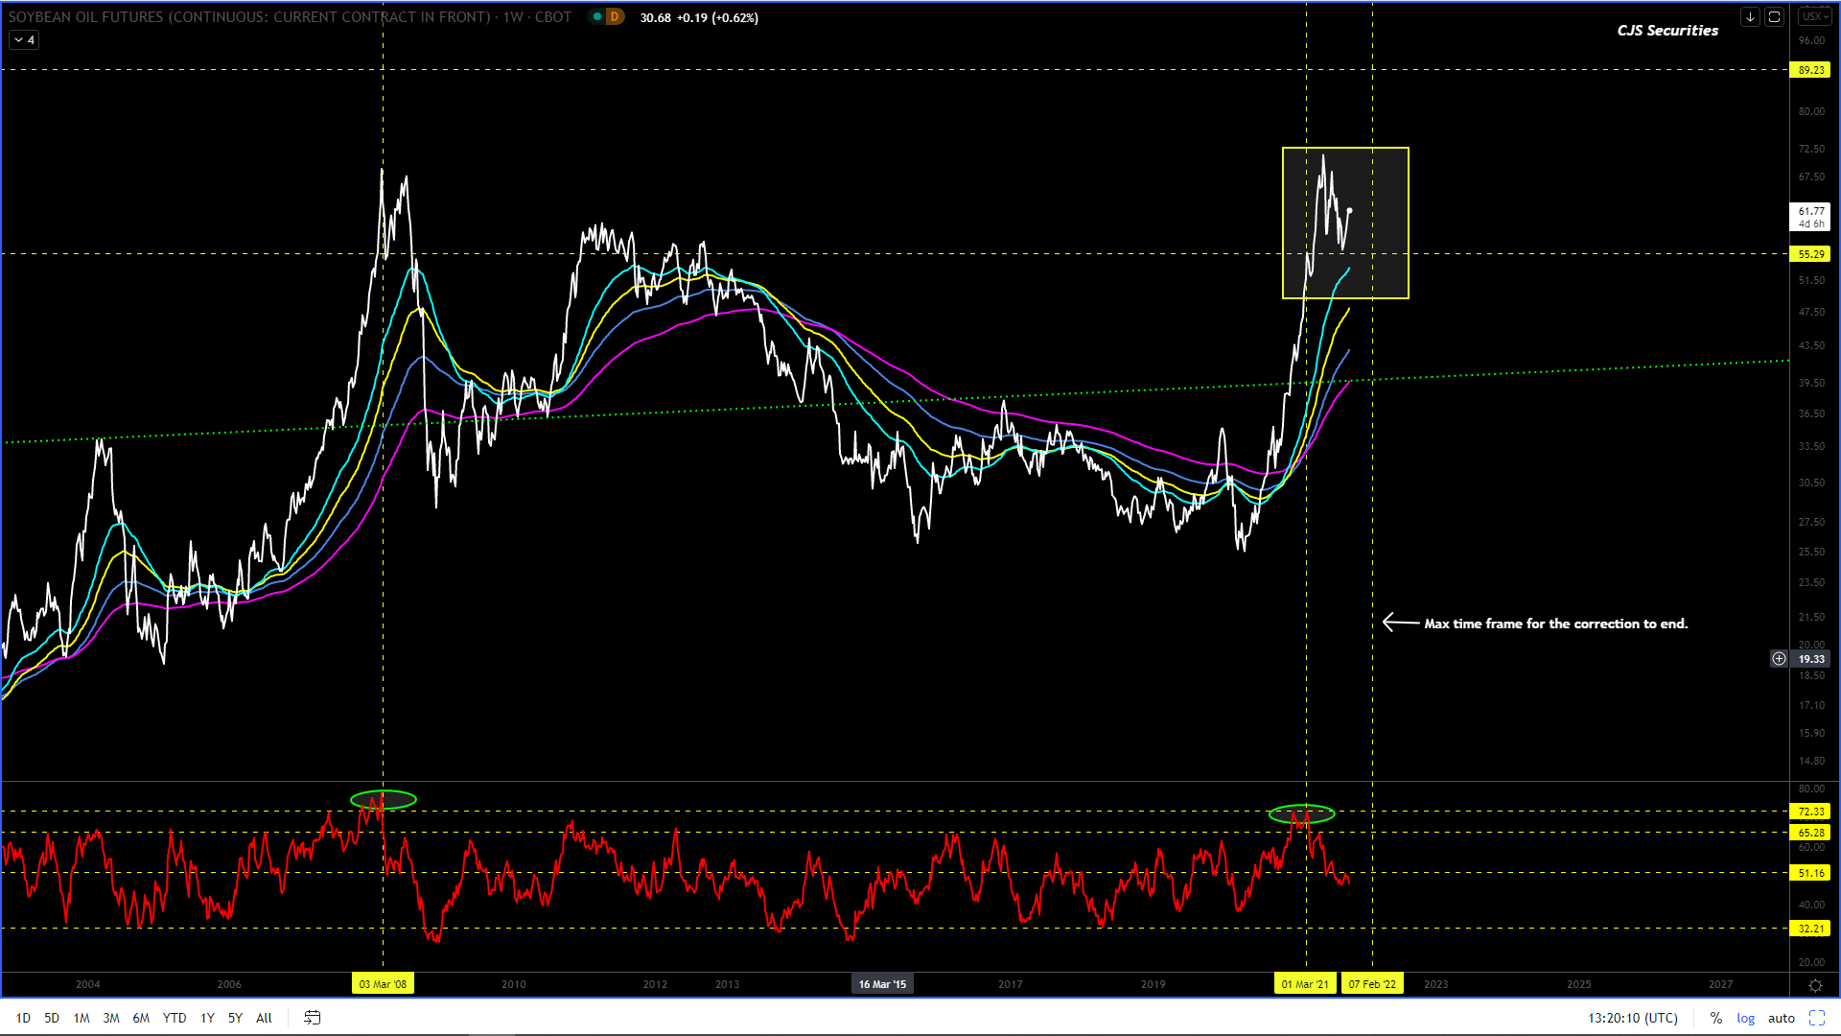Switch range to All
Screen dimensions: 1841x1036
264,1018
